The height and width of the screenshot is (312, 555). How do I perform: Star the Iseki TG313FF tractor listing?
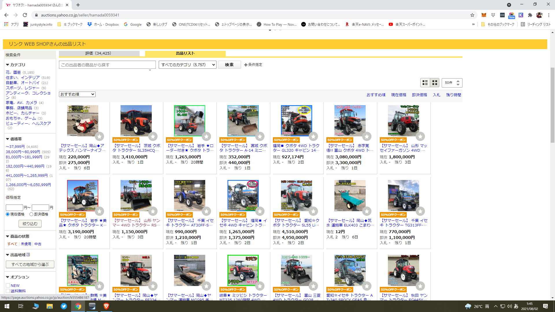coord(420,211)
